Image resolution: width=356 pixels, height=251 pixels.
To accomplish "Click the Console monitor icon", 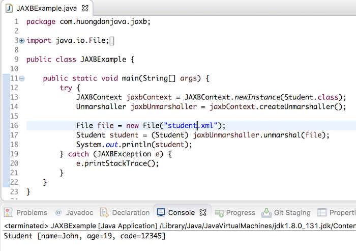I will 161,213.
